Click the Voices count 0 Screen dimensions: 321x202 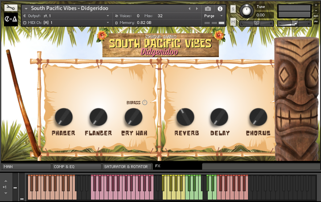[138, 16]
